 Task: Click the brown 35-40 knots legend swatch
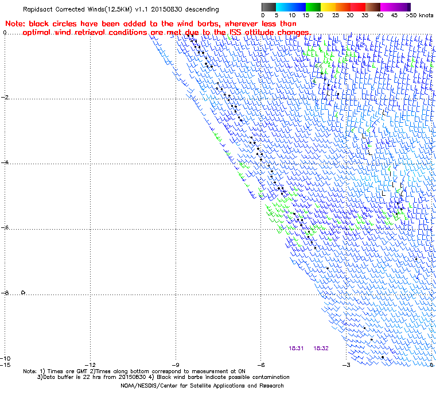click(x=373, y=7)
